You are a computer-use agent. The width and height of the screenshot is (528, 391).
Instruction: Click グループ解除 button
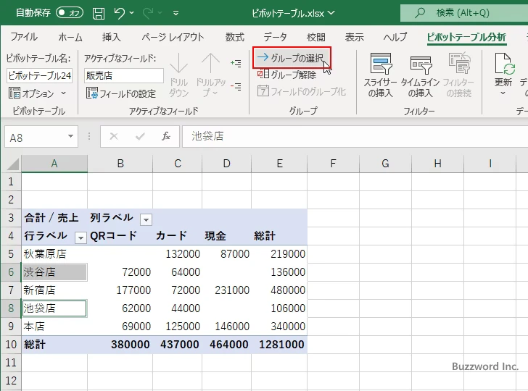point(286,75)
